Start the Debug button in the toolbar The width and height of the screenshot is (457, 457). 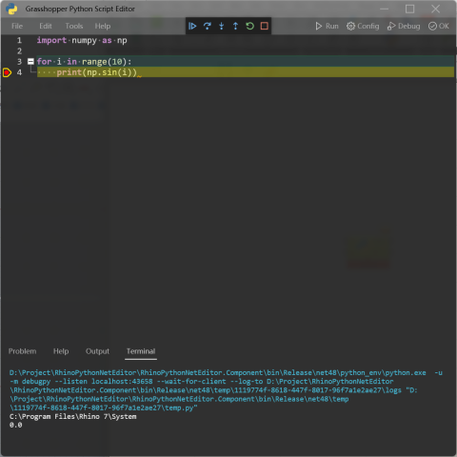click(404, 26)
